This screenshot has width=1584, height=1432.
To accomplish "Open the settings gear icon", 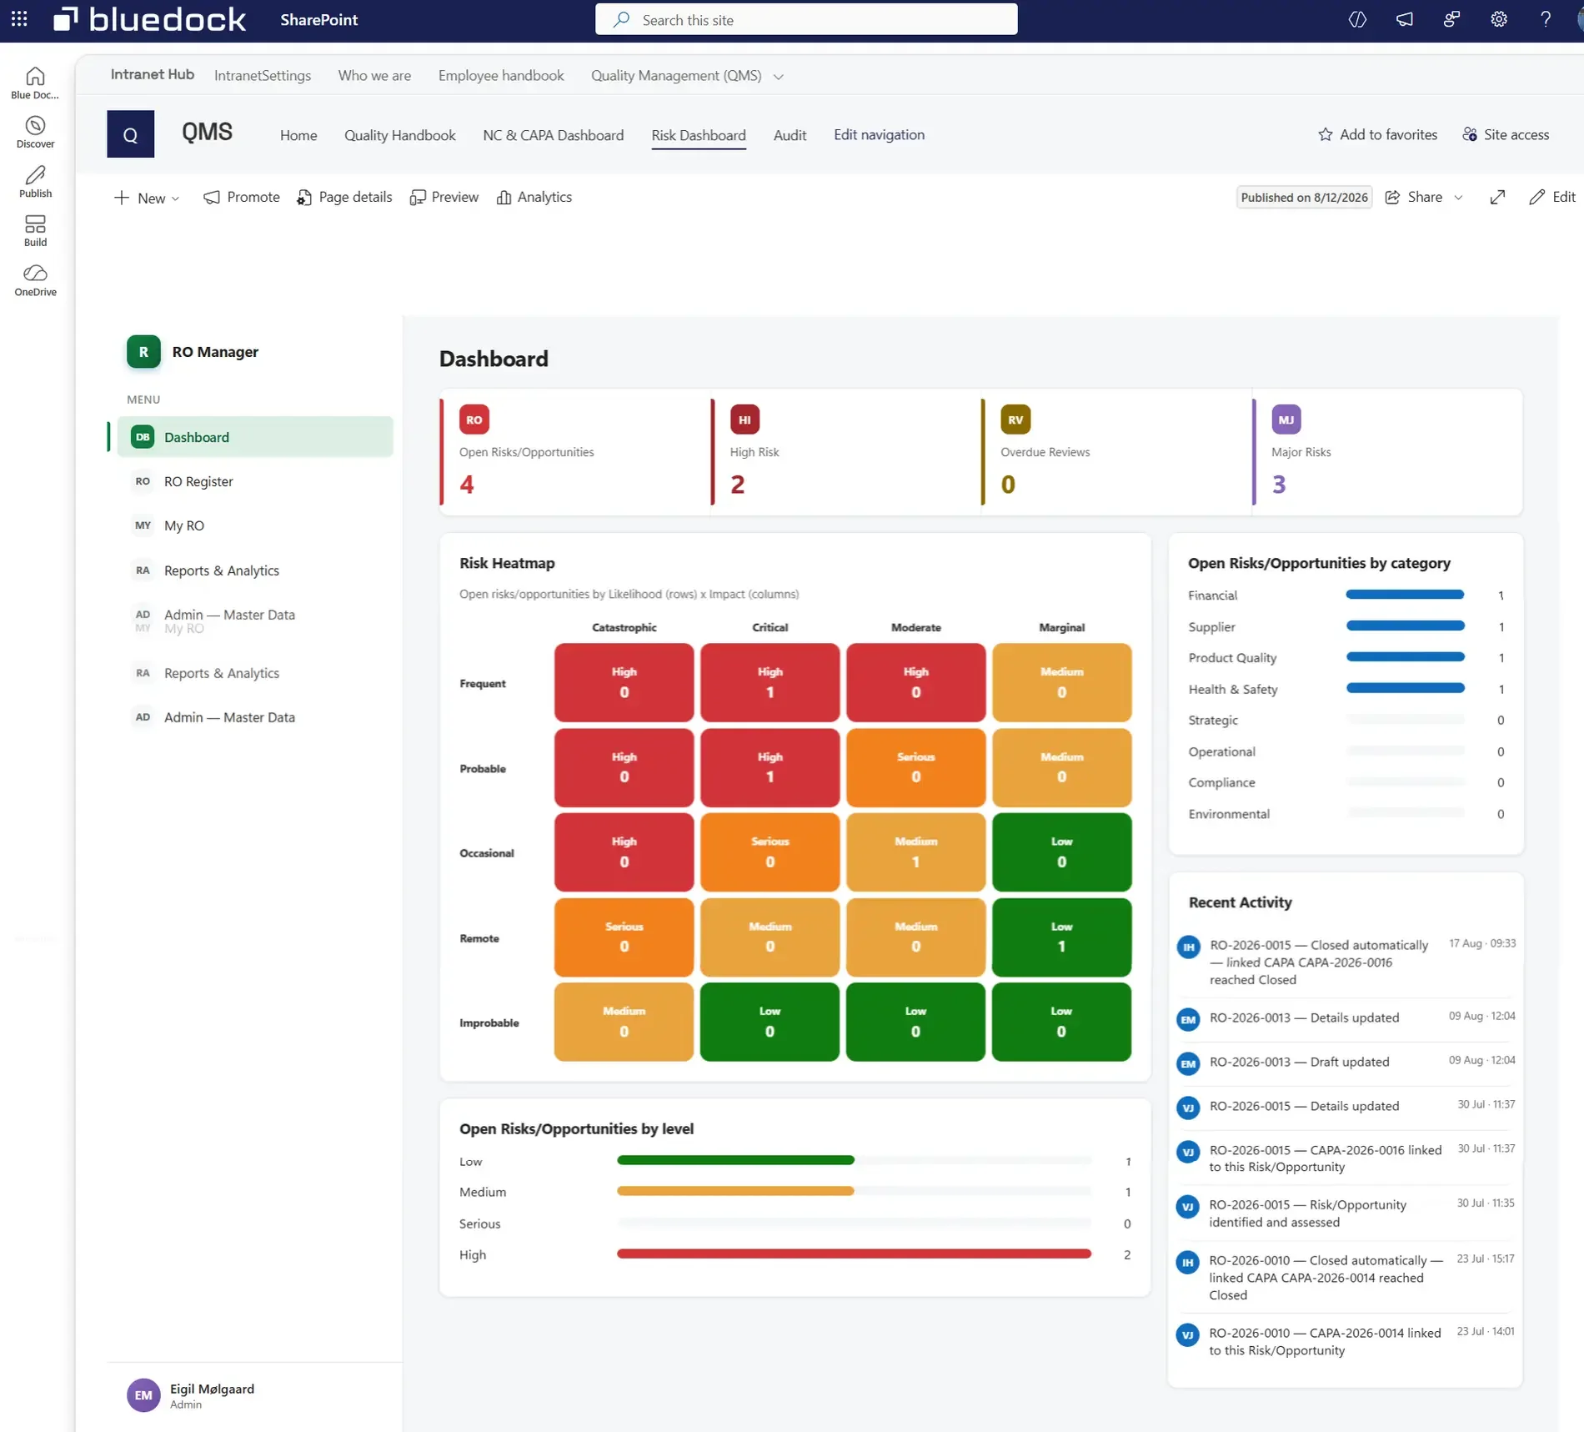I will click(x=1498, y=19).
